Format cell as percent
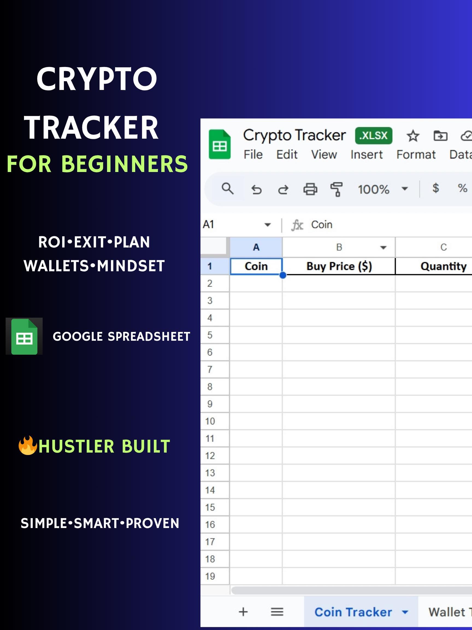Image resolution: width=472 pixels, height=630 pixels. (x=462, y=189)
